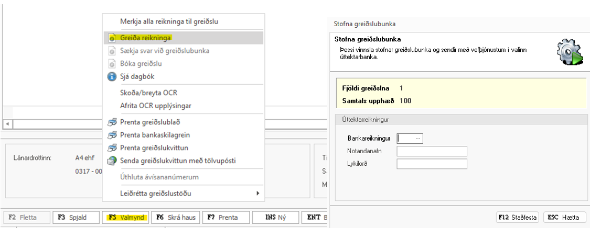Click the Sækja svar við greiðslubunka icon
This screenshot has height=228, width=590.
112,51
